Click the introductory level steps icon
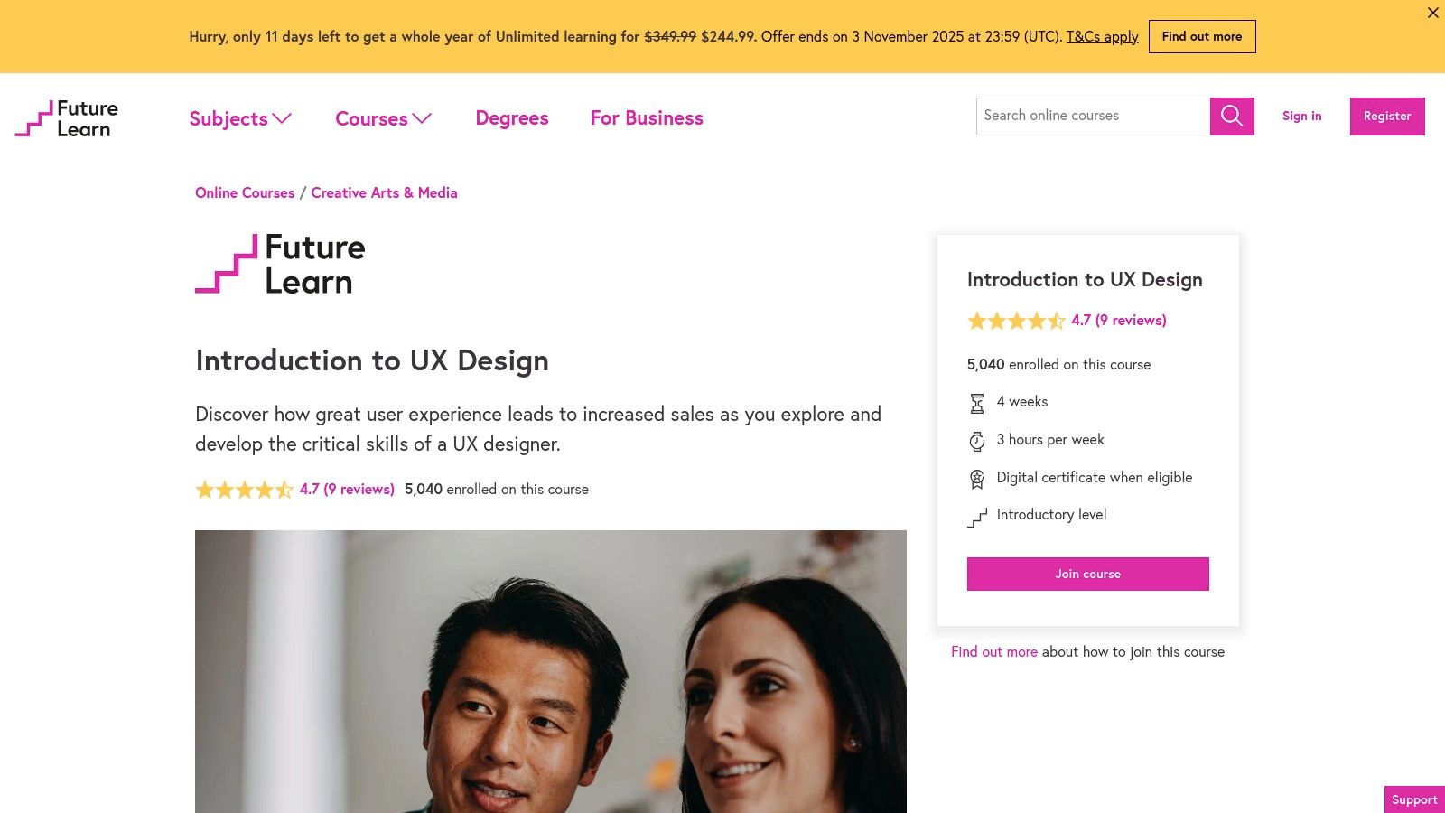 tap(976, 518)
